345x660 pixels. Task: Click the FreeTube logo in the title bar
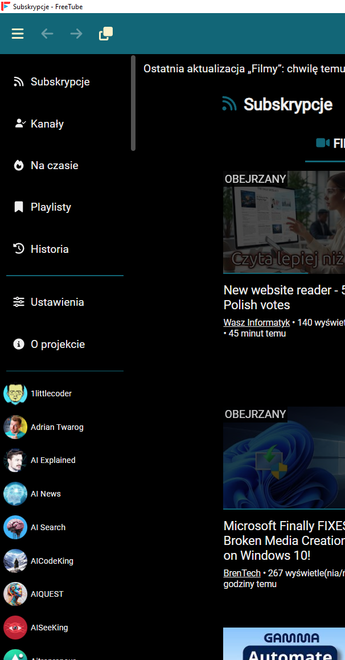[6, 6]
